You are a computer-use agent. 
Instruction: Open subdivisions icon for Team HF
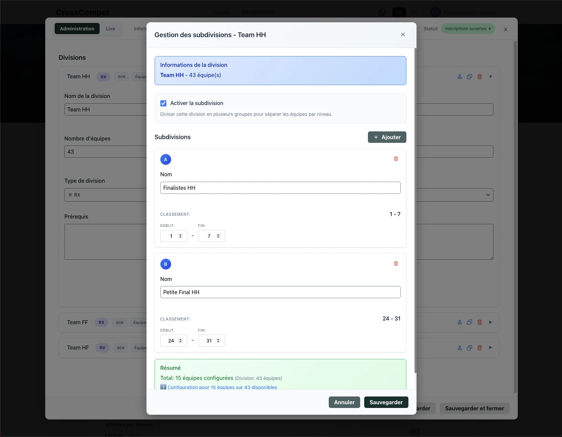coord(459,348)
